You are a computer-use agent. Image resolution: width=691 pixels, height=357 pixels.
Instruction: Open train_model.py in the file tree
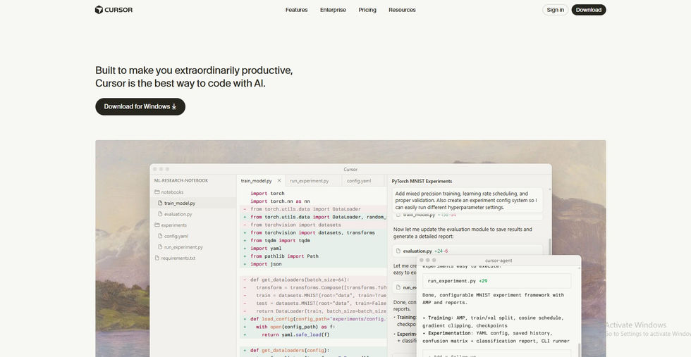coord(180,203)
